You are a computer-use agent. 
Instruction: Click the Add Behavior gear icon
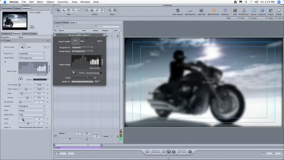(190, 11)
